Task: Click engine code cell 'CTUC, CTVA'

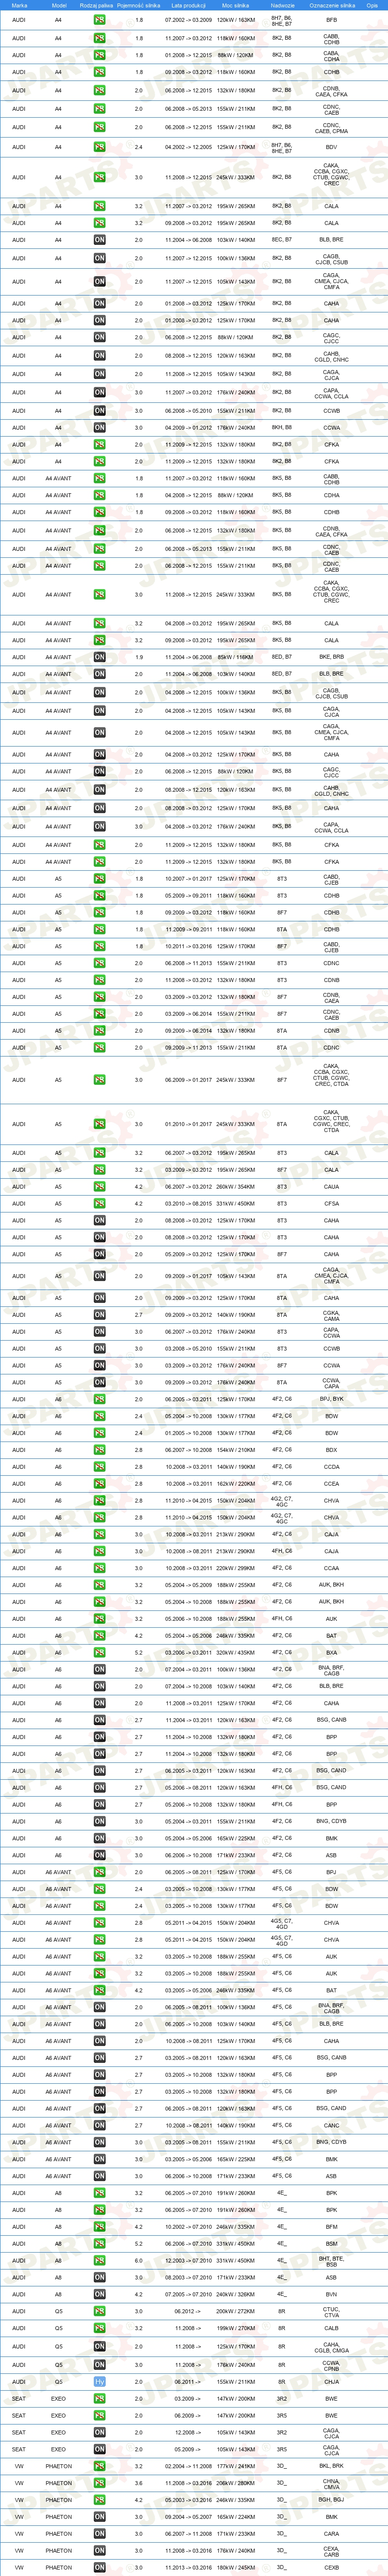Action: tap(331, 2312)
